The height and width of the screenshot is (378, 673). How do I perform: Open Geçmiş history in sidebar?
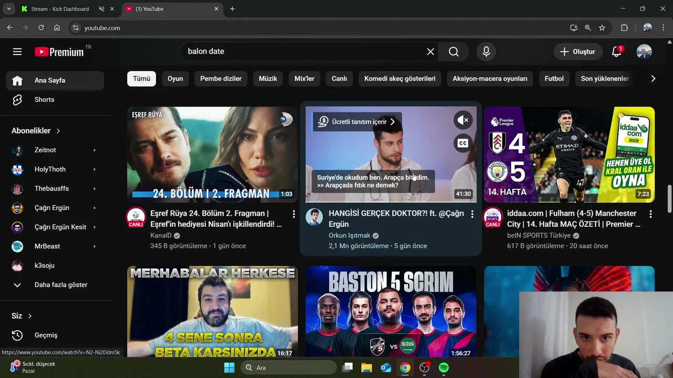(x=55, y=335)
